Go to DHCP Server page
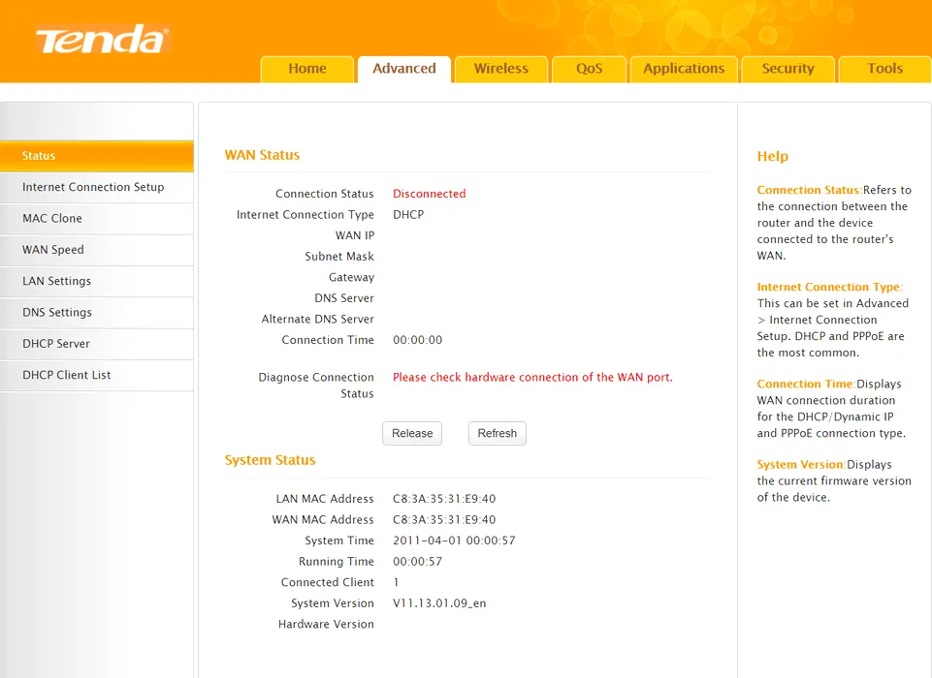 [x=97, y=344]
